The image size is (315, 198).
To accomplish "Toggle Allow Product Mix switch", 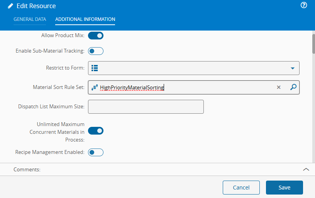I will click(96, 36).
